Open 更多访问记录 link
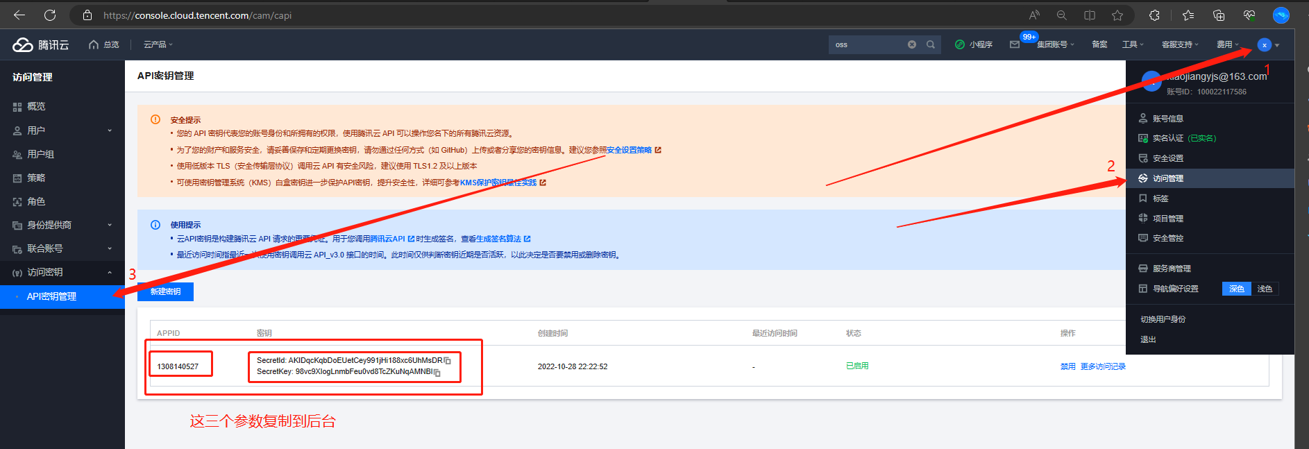 1103,366
